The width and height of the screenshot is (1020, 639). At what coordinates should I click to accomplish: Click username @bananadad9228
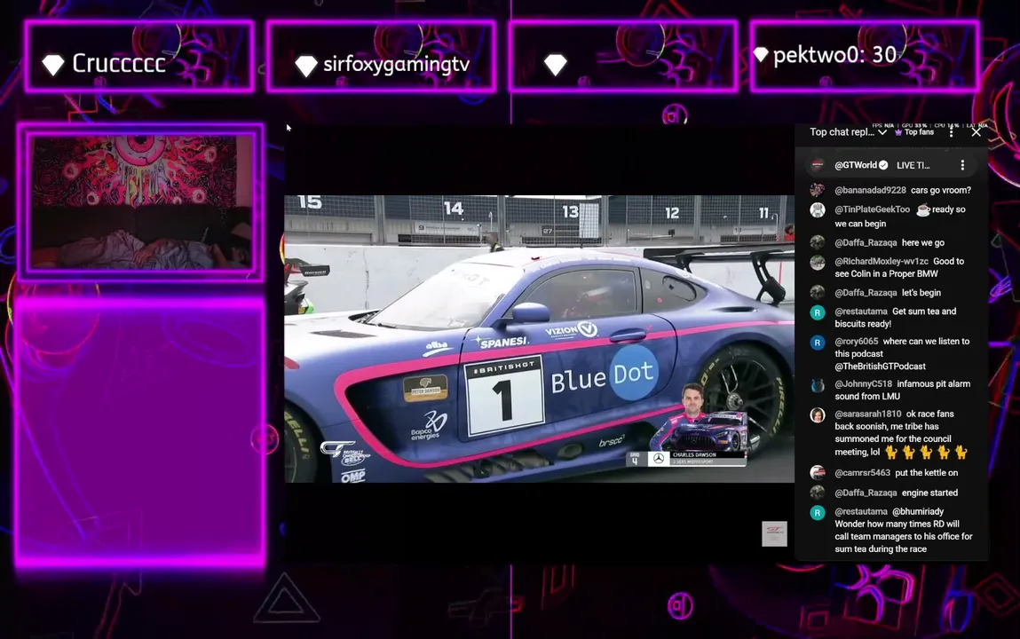tap(870, 191)
